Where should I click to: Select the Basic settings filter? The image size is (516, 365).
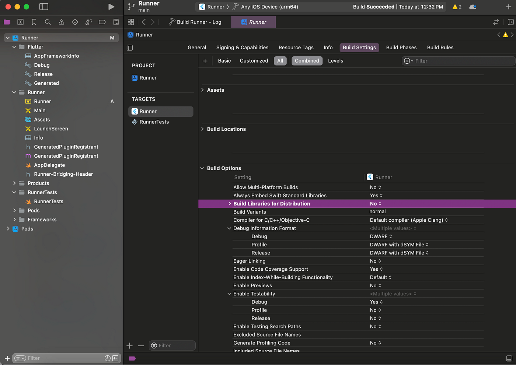[x=224, y=61]
